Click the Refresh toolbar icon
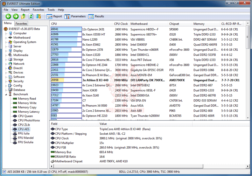This screenshot has height=176, width=252. pyautogui.click(x=31, y=16)
